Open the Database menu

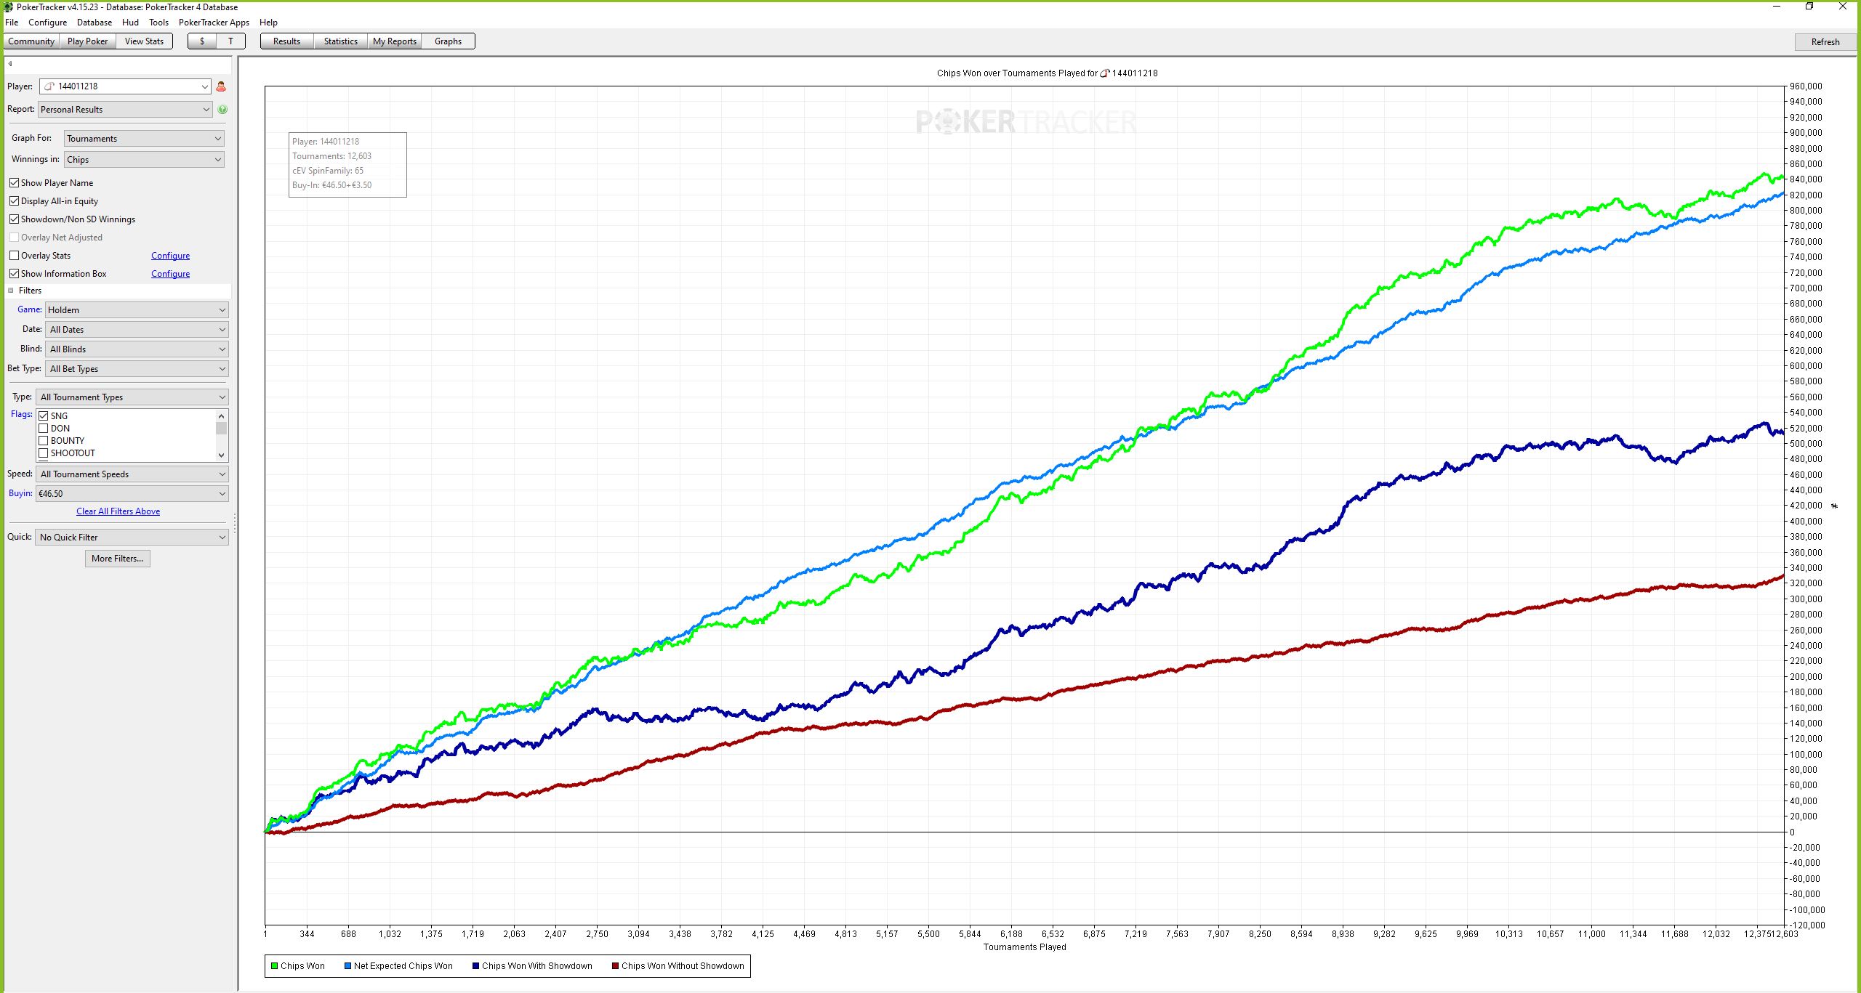click(x=95, y=23)
